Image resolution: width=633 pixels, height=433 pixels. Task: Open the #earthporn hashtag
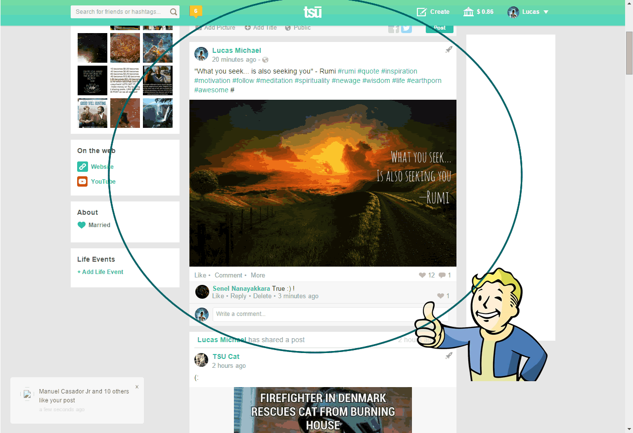click(424, 80)
